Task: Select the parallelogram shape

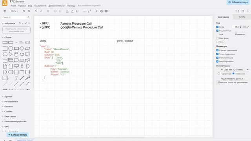Action: (x=27, y=48)
